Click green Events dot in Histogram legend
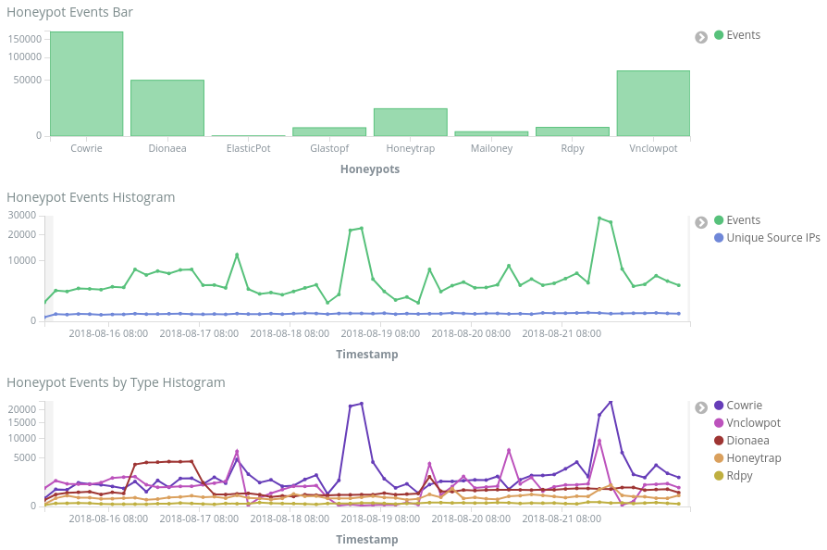This screenshot has width=827, height=550. pos(719,220)
